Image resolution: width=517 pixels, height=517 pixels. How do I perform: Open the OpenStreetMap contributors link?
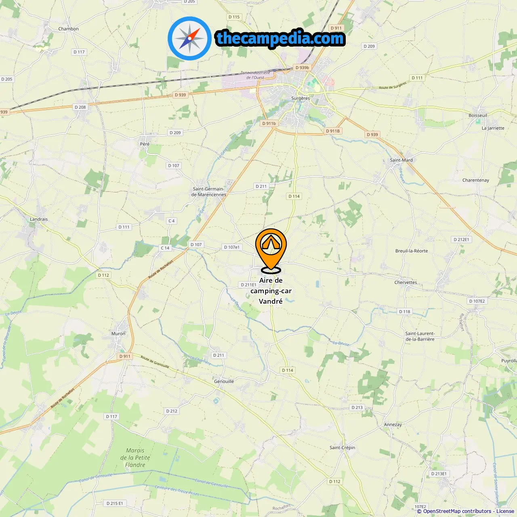coord(457,511)
